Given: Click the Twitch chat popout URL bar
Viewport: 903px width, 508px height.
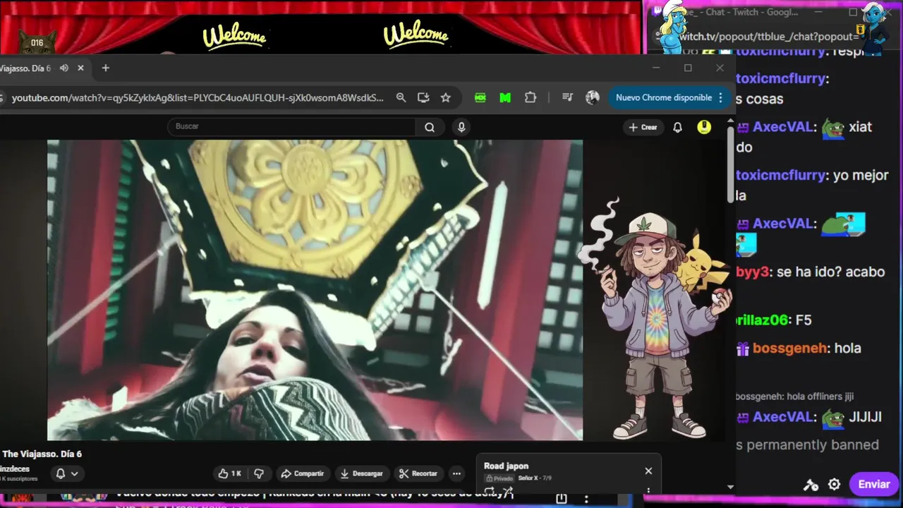Looking at the screenshot, I should click(769, 37).
